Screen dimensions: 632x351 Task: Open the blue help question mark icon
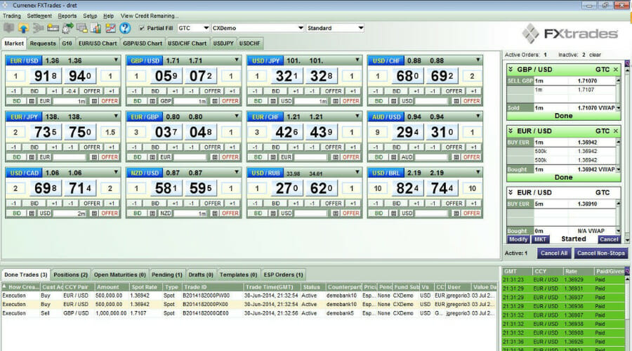point(125,28)
